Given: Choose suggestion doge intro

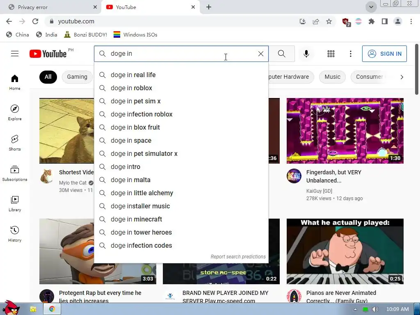Looking at the screenshot, I should [181, 167].
